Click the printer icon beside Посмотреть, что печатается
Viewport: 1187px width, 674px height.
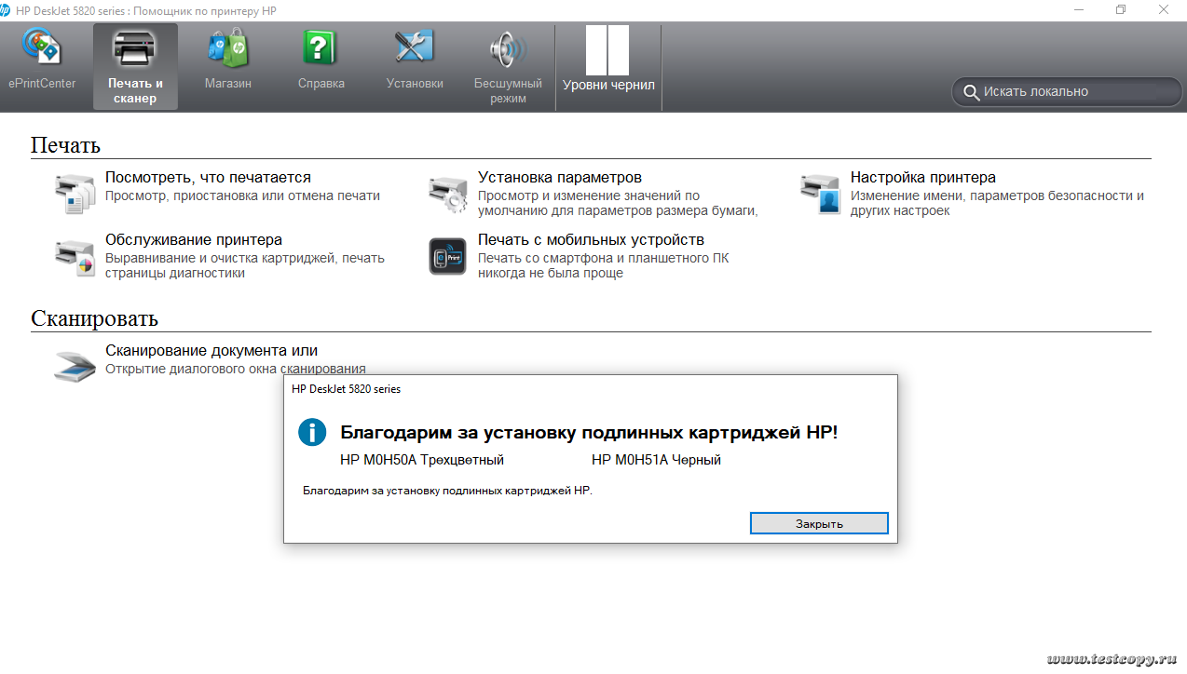[75, 193]
